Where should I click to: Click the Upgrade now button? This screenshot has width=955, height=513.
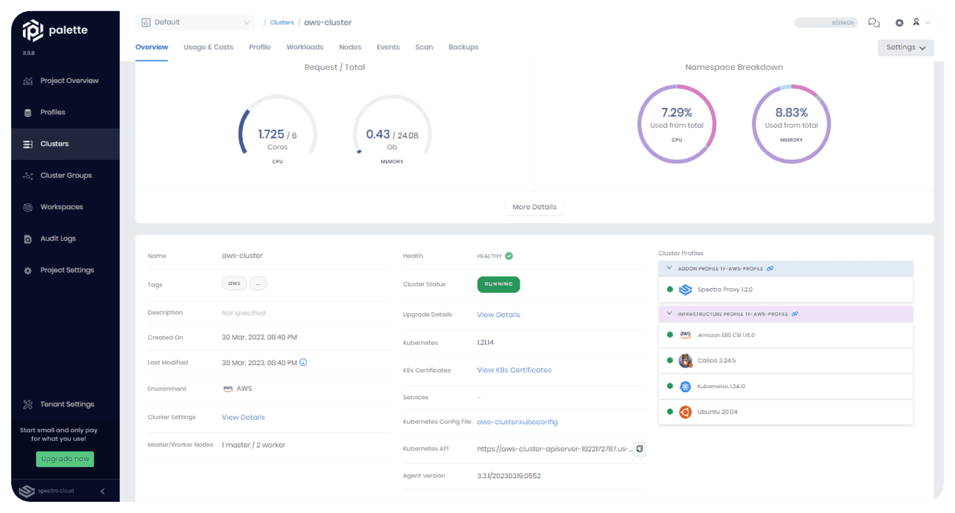point(65,459)
